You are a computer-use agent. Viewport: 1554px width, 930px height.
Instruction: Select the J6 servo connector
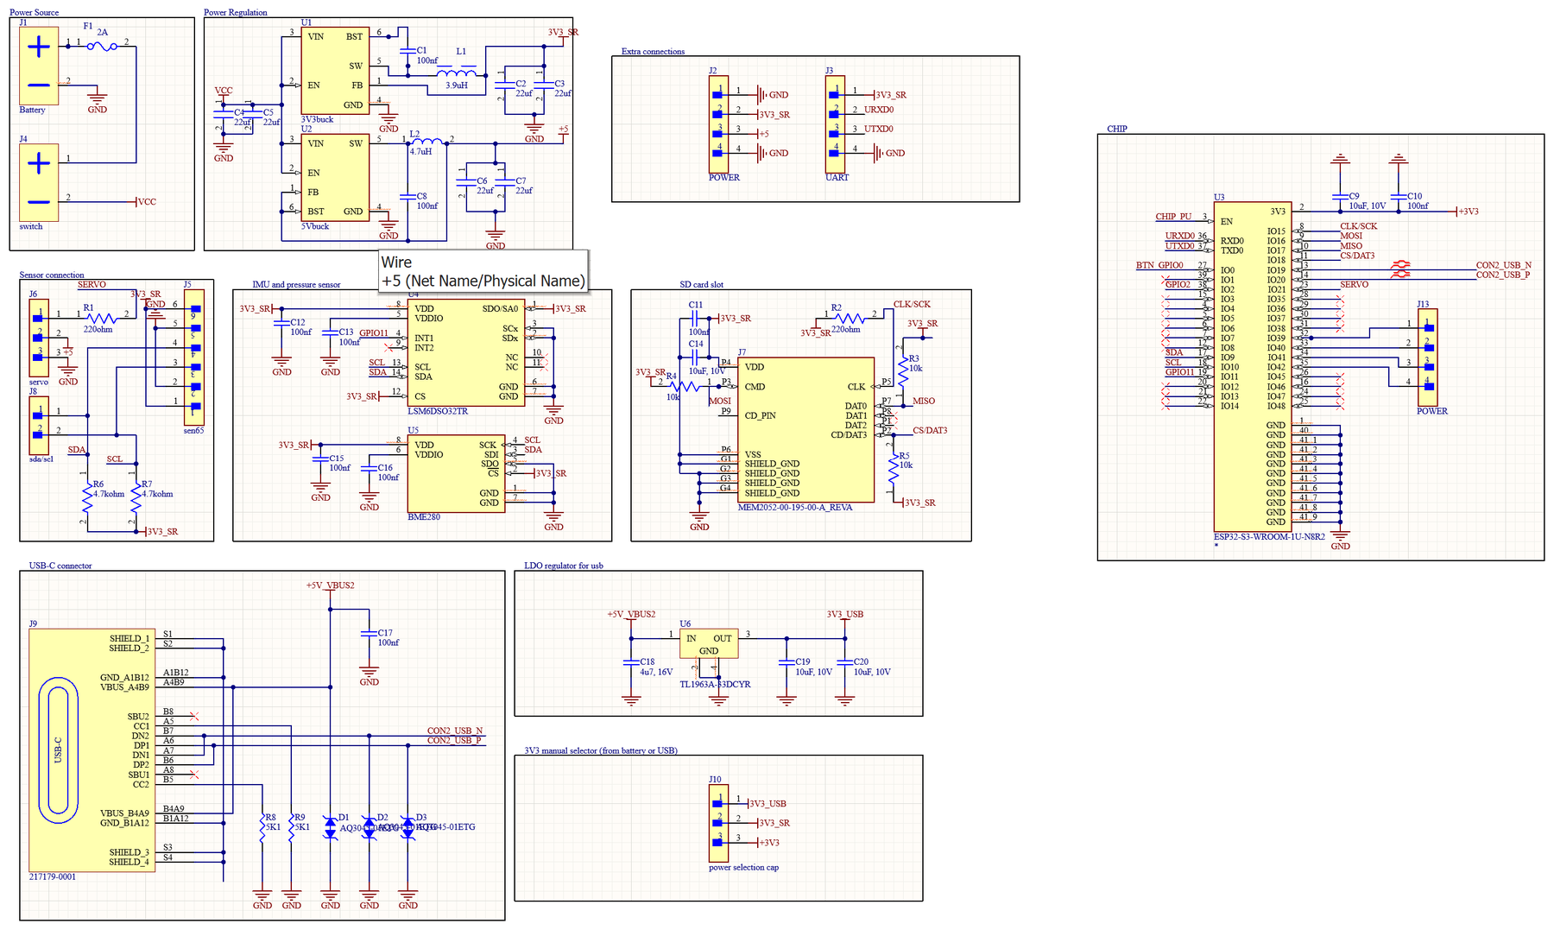(x=38, y=338)
